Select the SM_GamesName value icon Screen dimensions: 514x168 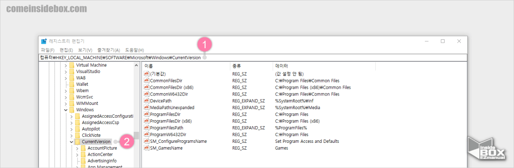pos(146,148)
